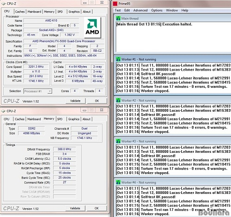Click the Worker #2 Self-test 8K passed line
231x217 pixels.
[146, 115]
